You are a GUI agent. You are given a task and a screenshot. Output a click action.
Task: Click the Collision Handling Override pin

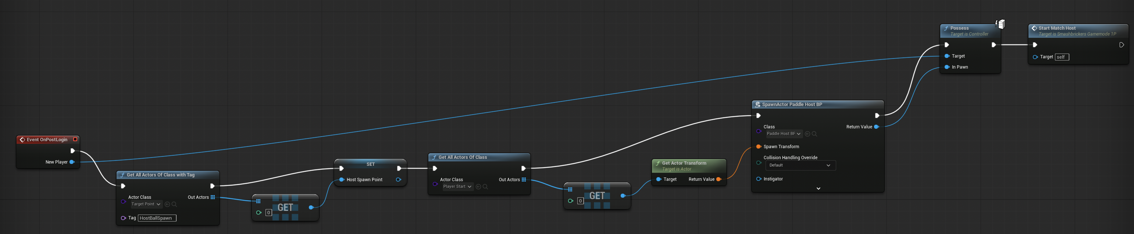click(x=759, y=162)
